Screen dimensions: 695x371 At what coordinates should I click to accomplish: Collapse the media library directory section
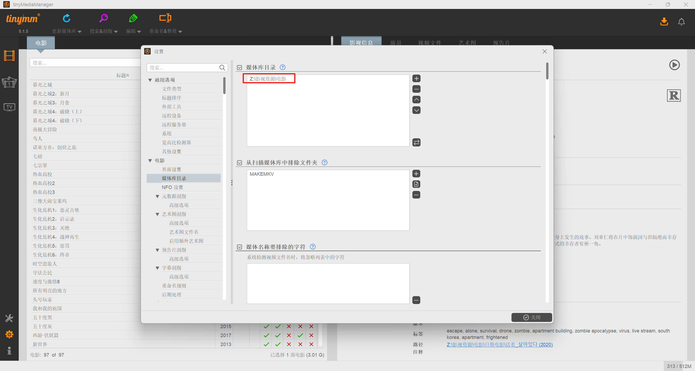tap(239, 68)
